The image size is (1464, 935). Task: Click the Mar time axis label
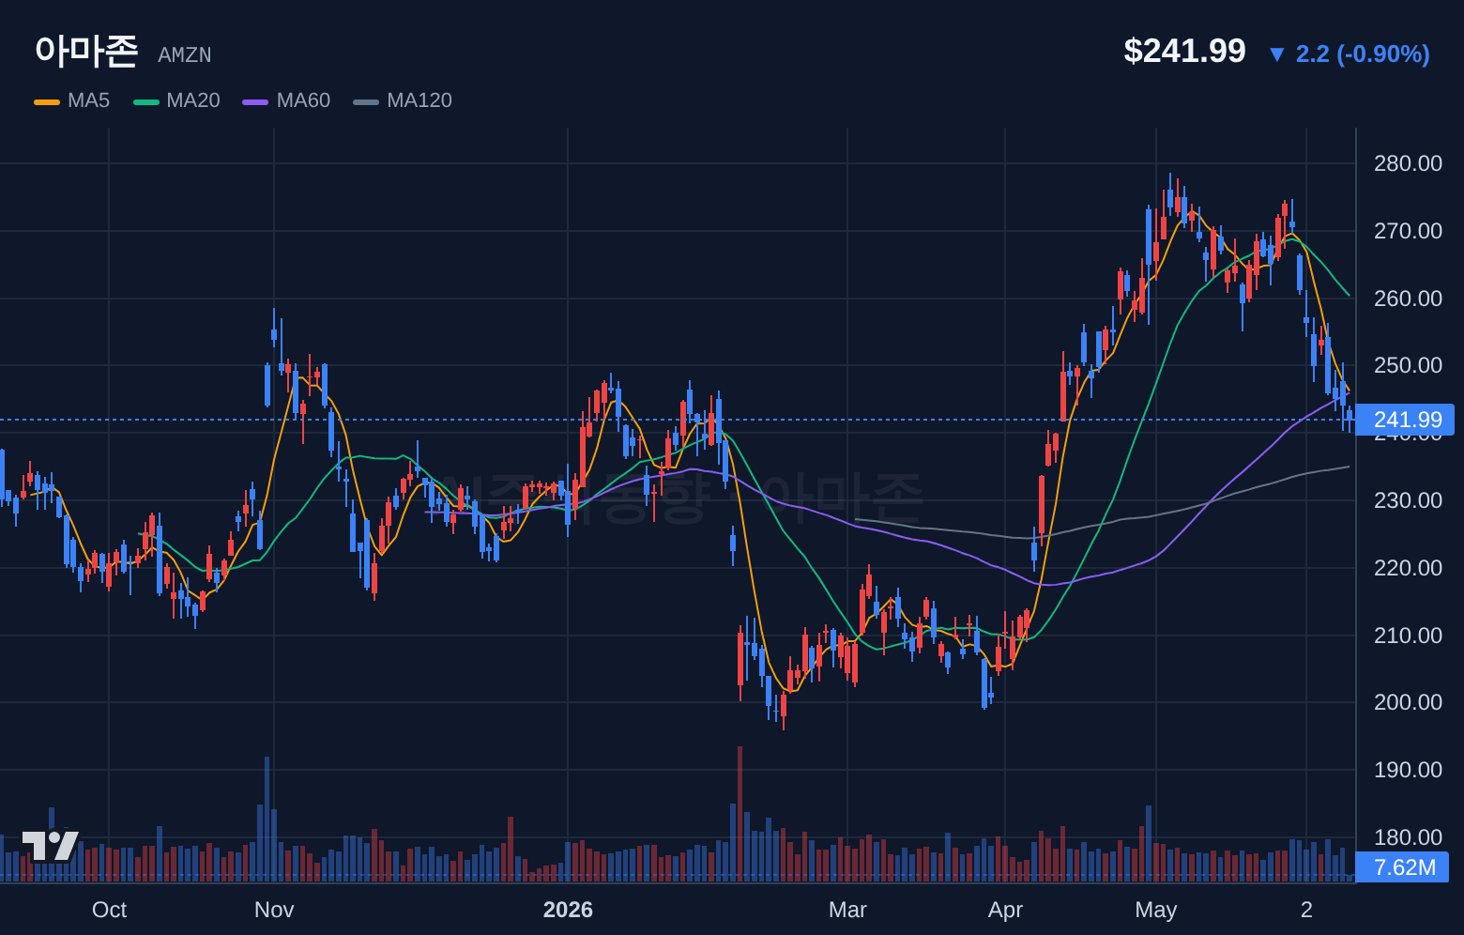tap(847, 910)
